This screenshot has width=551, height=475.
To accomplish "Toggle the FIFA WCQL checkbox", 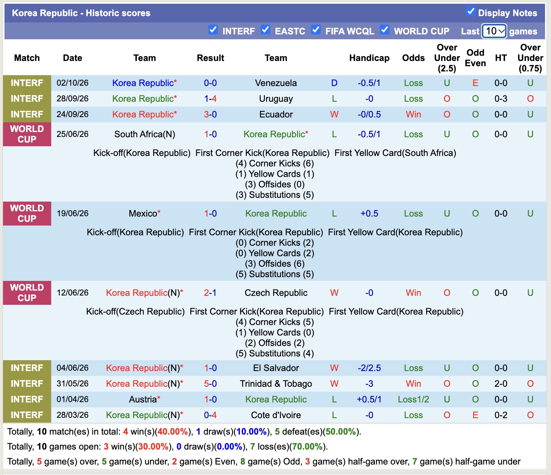I will click(316, 30).
